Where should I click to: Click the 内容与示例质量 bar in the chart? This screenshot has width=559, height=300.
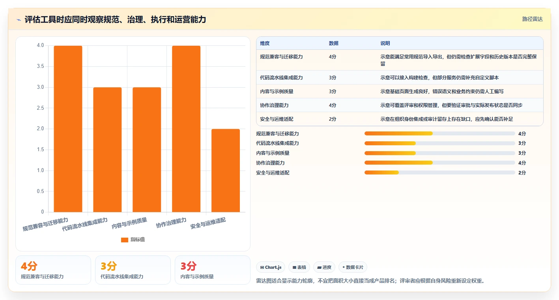147,150
